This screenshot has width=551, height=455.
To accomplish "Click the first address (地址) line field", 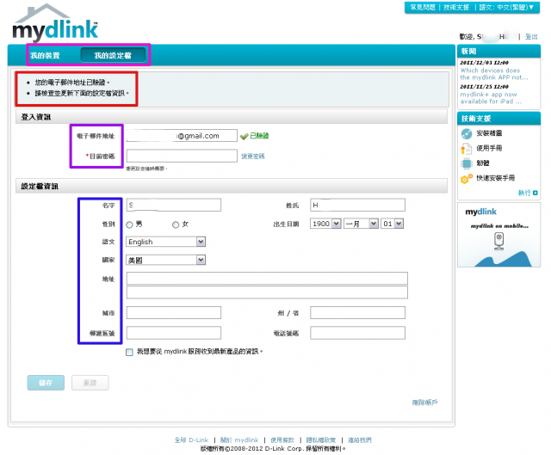I will click(267, 279).
